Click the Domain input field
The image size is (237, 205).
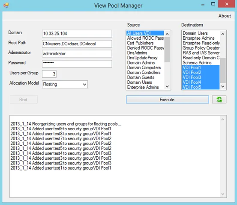pyautogui.click(x=77, y=33)
